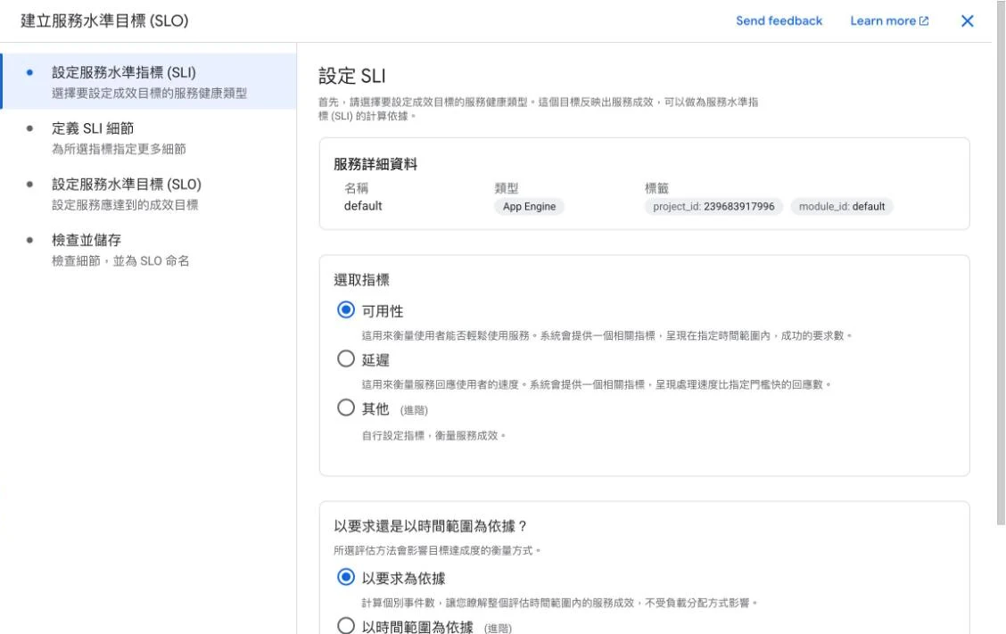The width and height of the screenshot is (1006, 634).
Task: Click text 所選評估方法會影響目標達成度的衡量方式。
Action: tap(438, 550)
